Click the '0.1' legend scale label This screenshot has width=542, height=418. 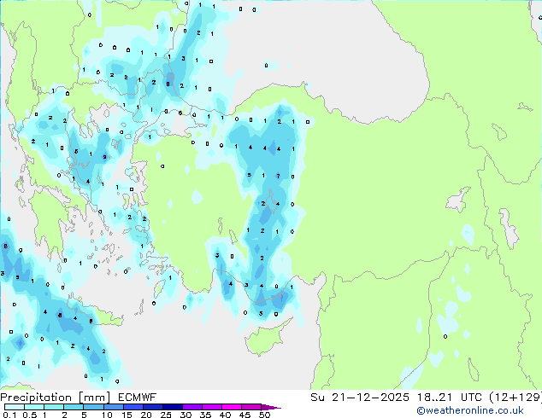pos(9,415)
